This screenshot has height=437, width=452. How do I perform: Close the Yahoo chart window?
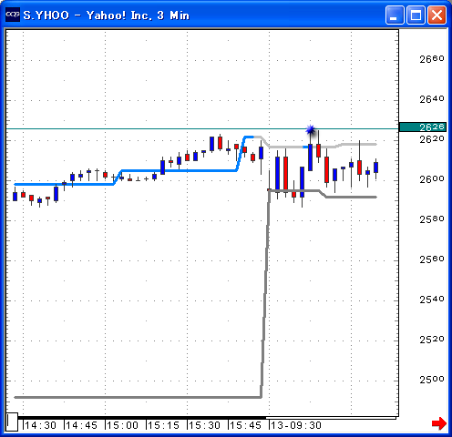(x=437, y=15)
